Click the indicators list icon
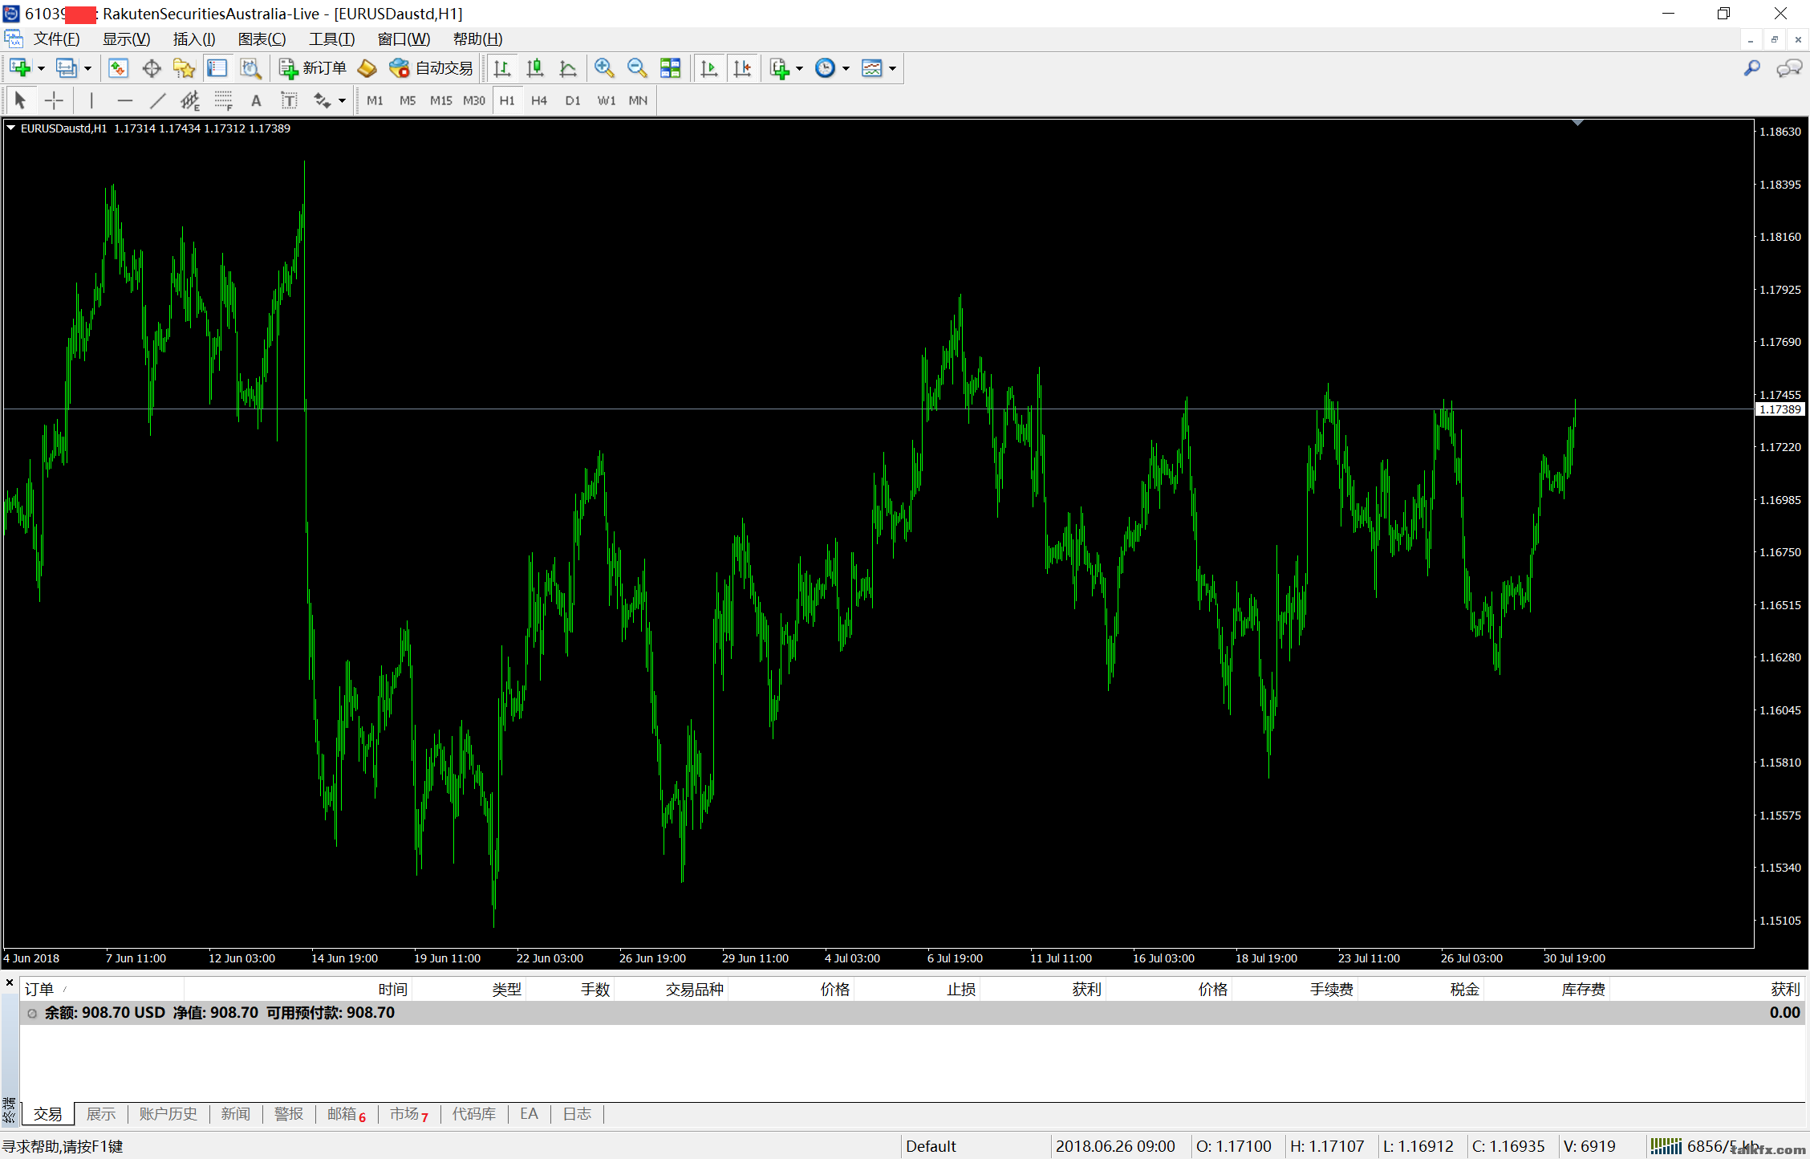 pyautogui.click(x=780, y=68)
